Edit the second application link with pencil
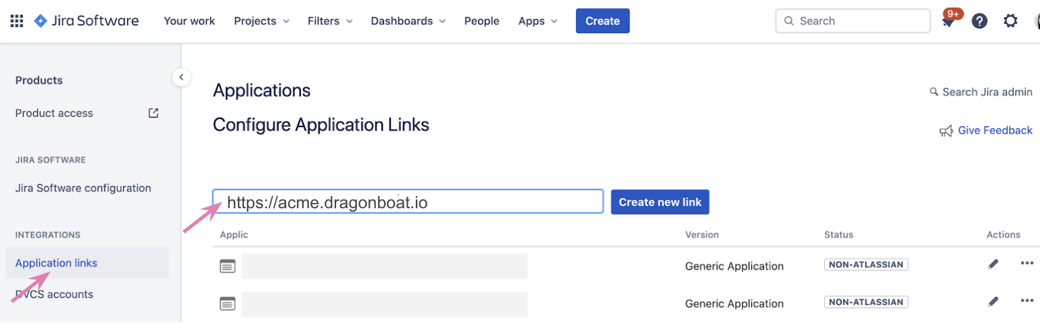The image size is (1040, 334). (993, 302)
